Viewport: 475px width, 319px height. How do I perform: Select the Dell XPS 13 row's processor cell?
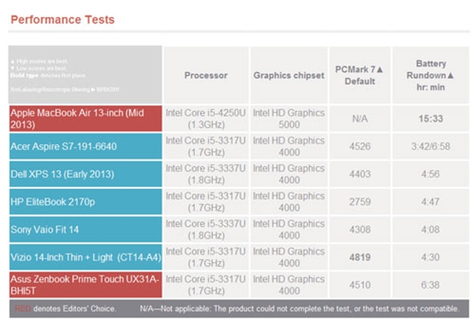point(206,174)
